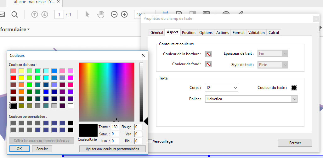Open the Corps font size dropdown
The image size is (323, 158).
221,88
